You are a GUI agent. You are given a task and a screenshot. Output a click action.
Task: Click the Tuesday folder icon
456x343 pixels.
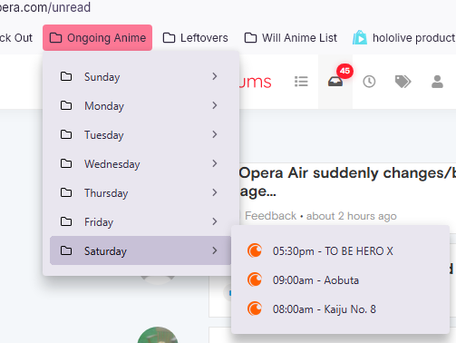(x=66, y=134)
